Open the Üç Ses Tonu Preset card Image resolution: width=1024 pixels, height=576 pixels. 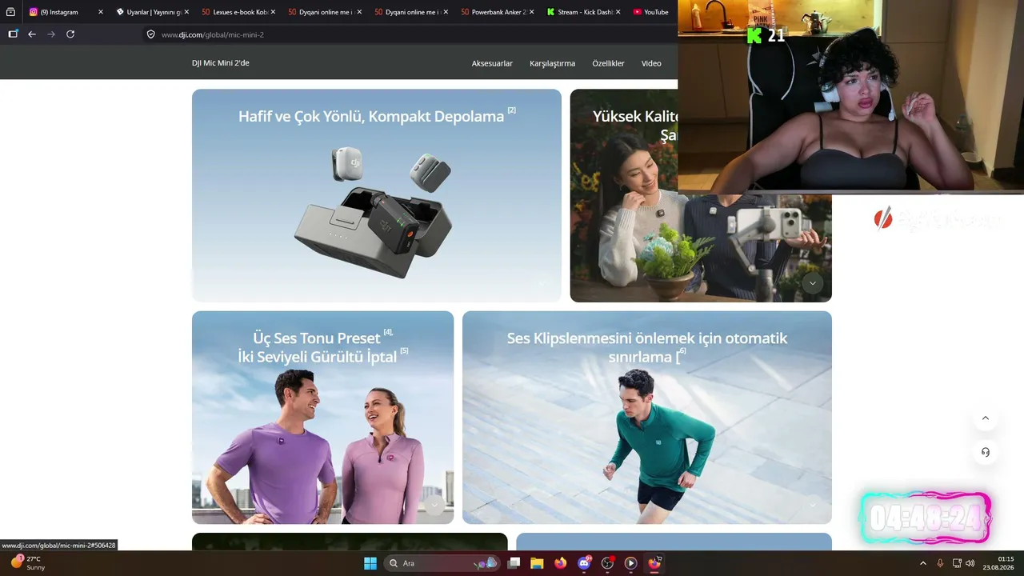pyautogui.click(x=322, y=418)
